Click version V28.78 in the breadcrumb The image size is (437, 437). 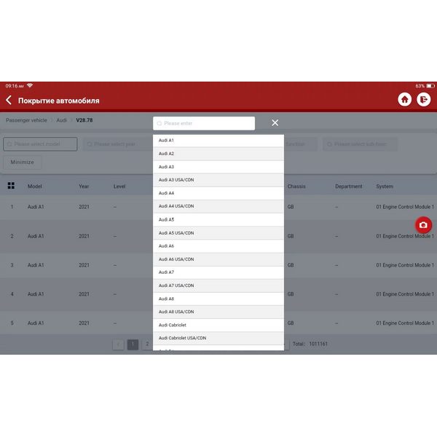(x=84, y=120)
